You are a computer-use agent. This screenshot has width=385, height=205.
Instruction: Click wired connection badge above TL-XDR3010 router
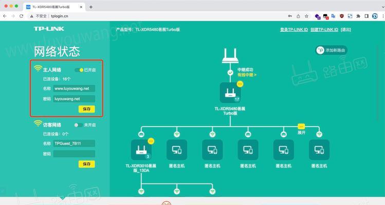tap(141, 134)
